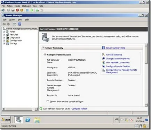The width and height of the screenshot is (151, 130).
Task: Click the scroll down arrow of summary pane
Action: pyautogui.click(x=146, y=105)
